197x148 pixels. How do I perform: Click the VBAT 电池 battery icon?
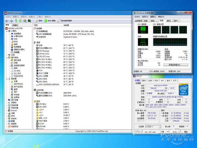click(37, 121)
